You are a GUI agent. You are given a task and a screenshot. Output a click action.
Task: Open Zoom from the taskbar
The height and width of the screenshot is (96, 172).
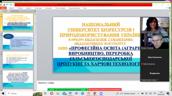[x=101, y=94]
